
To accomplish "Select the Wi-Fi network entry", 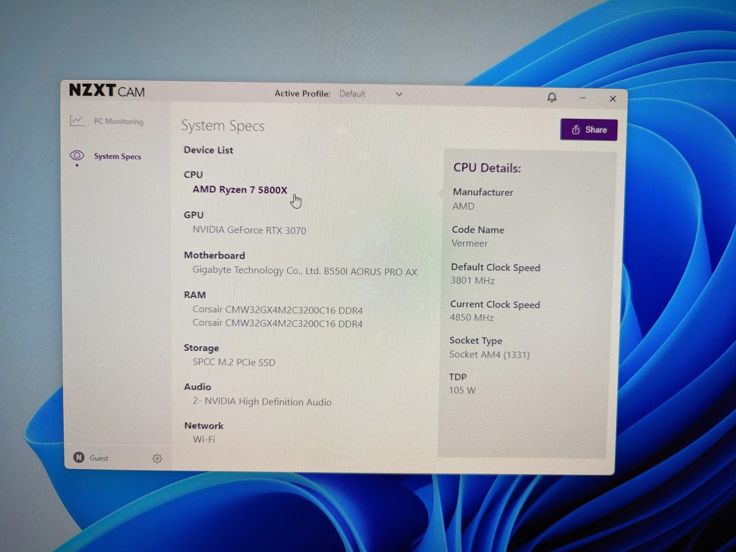I will 204,439.
